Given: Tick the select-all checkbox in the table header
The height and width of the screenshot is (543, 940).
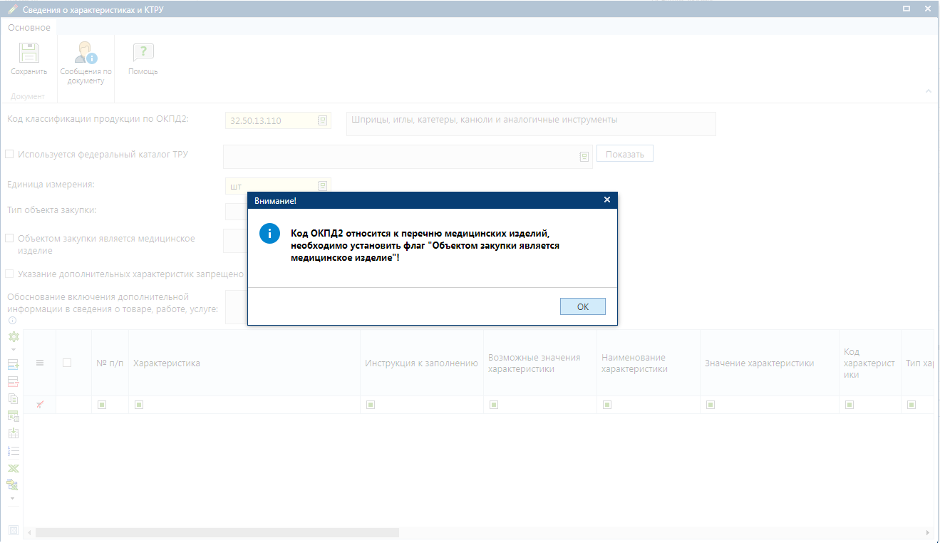Looking at the screenshot, I should point(67,363).
